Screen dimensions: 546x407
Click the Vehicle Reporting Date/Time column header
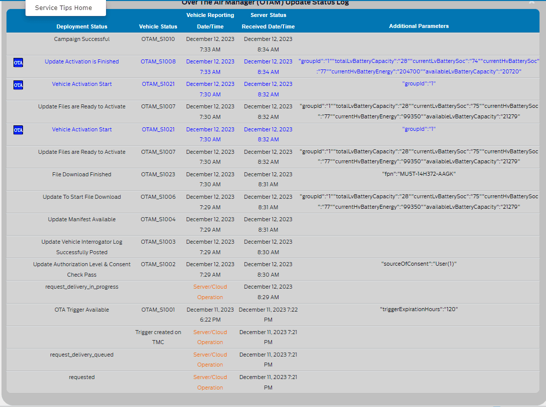pos(210,21)
